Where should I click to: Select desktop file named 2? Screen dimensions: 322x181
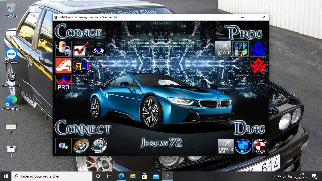click(x=11, y=128)
